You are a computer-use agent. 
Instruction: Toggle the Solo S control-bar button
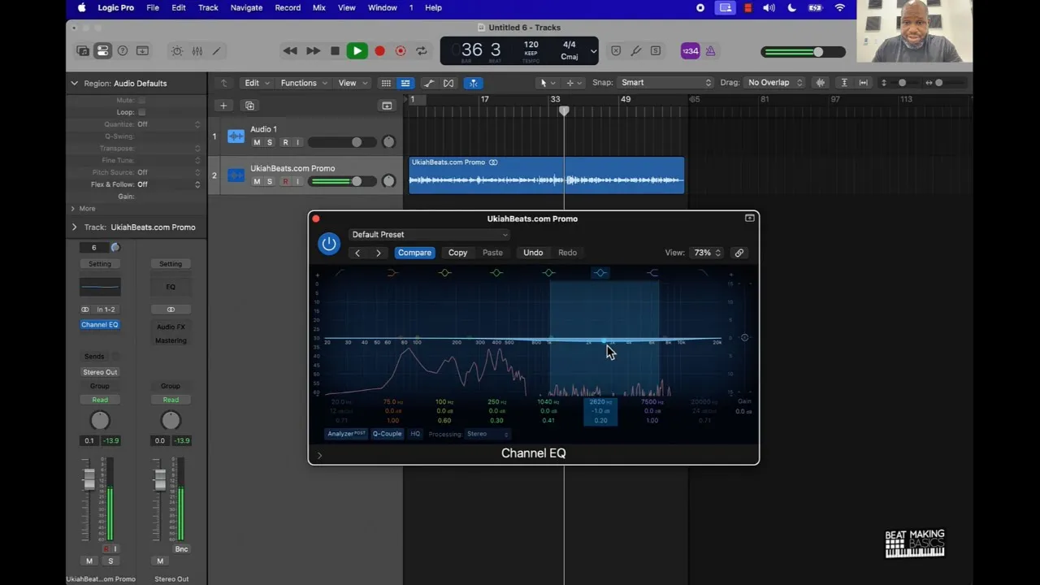(x=656, y=51)
